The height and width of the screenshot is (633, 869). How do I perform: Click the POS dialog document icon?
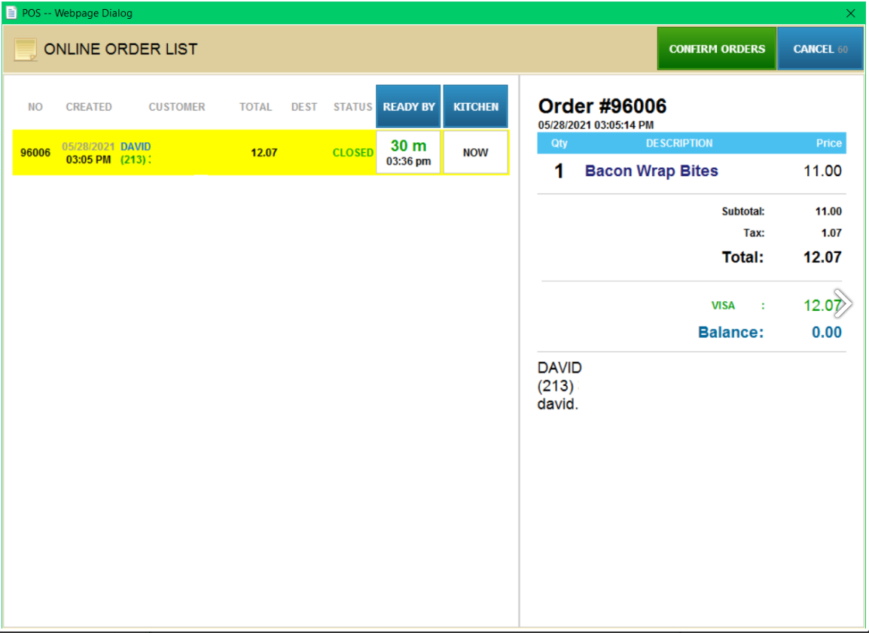click(11, 13)
